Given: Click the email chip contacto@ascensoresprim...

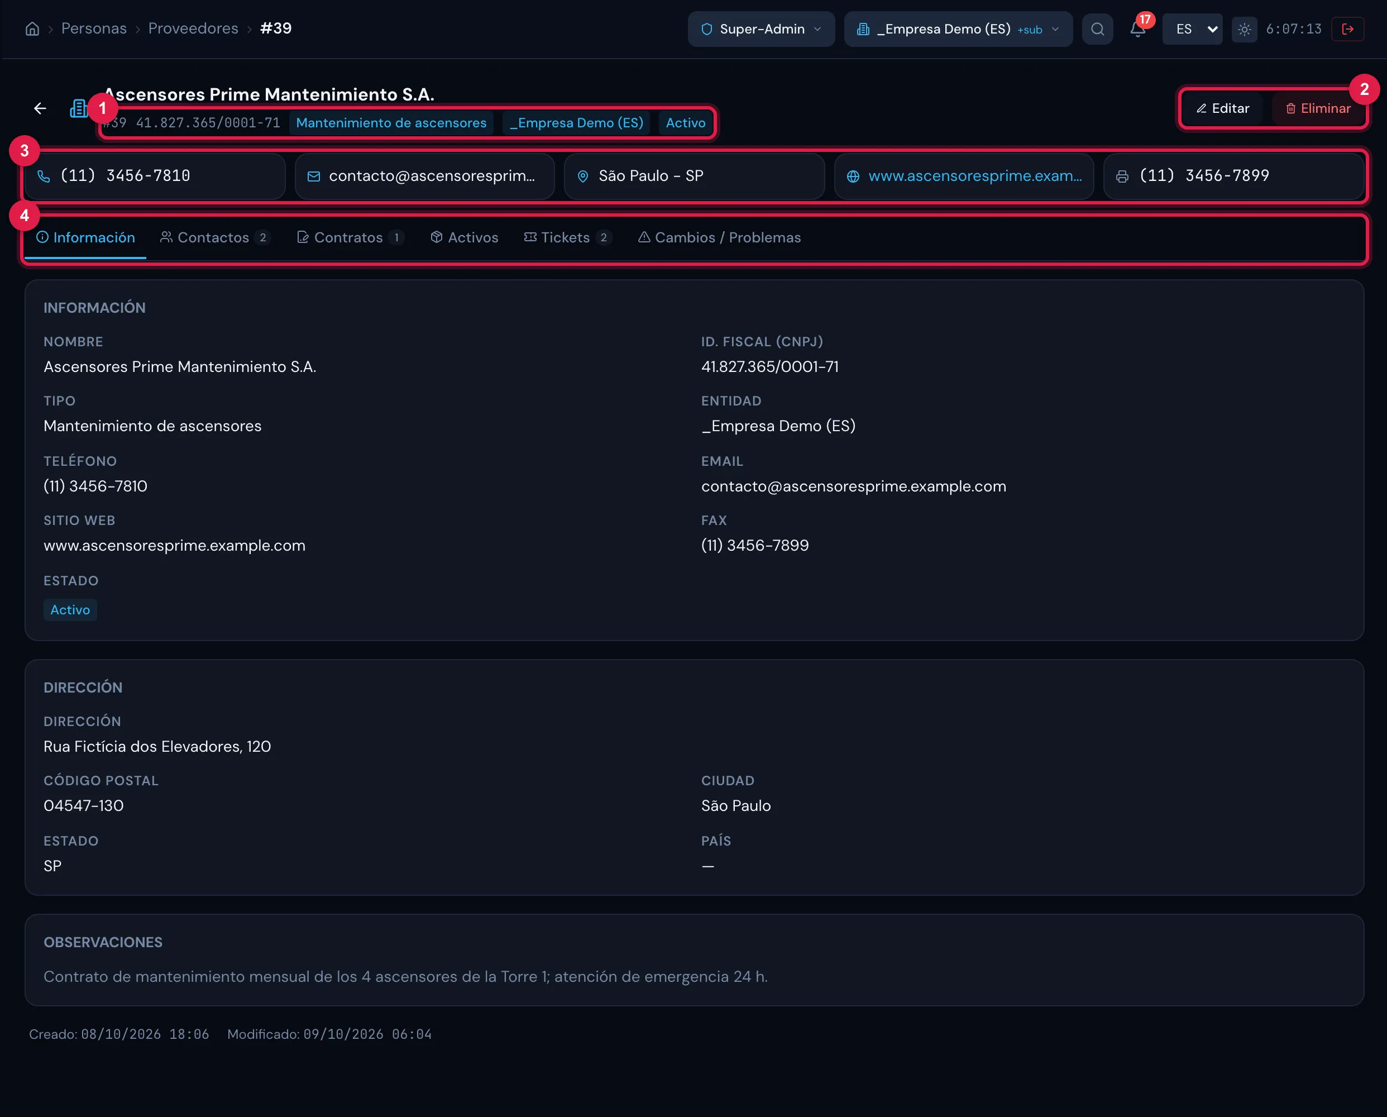Looking at the screenshot, I should [424, 176].
